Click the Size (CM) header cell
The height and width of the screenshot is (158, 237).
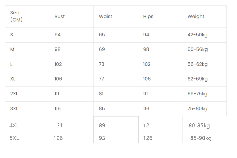tap(16, 16)
